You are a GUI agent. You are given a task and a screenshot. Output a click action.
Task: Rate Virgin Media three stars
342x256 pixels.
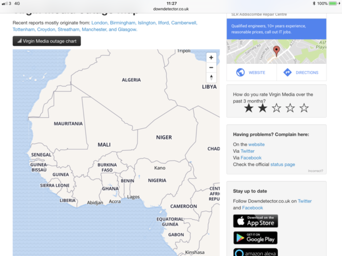point(277,108)
